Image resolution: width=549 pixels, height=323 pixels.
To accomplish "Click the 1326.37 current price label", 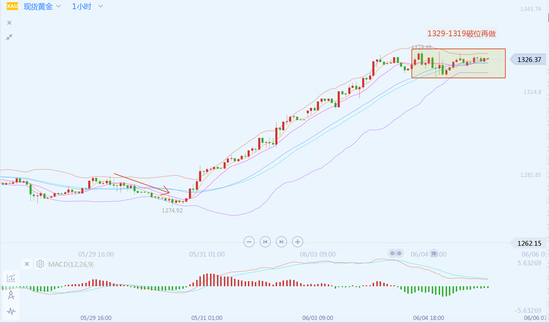I will coord(529,60).
